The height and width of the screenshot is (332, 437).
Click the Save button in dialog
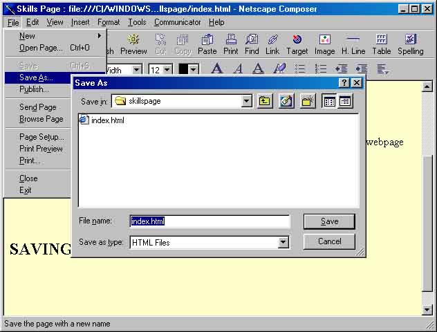(x=329, y=221)
